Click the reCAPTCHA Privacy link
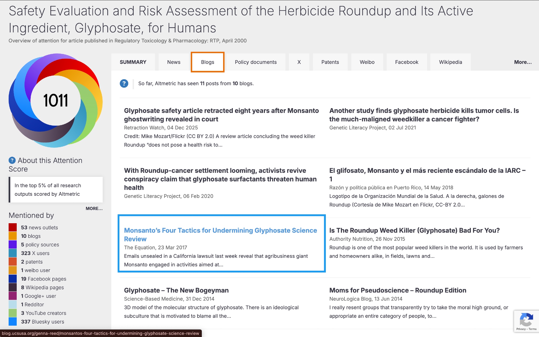The height and width of the screenshot is (337, 539). [x=521, y=329]
